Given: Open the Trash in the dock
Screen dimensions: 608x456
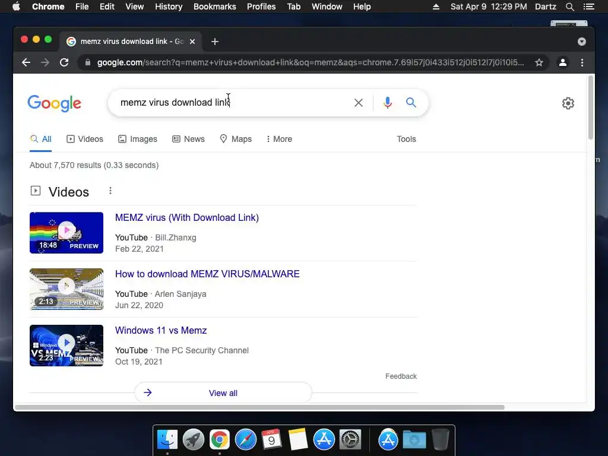Looking at the screenshot, I should (440, 439).
